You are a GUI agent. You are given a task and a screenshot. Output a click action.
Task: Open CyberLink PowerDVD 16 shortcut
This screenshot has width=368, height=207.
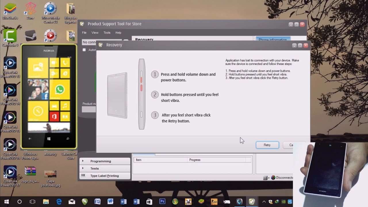point(10,149)
